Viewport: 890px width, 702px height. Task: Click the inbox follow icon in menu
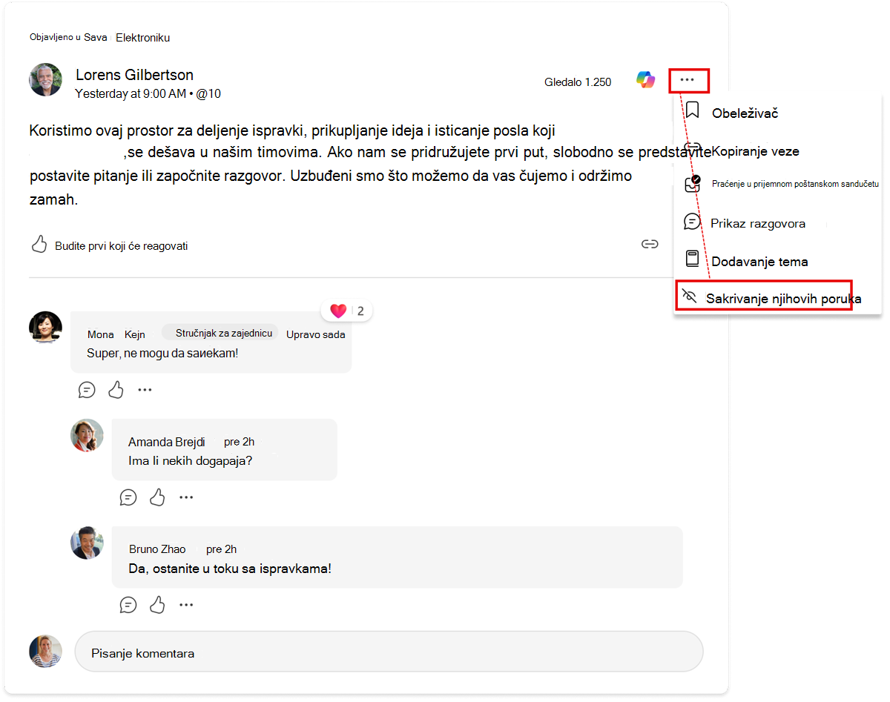[692, 184]
